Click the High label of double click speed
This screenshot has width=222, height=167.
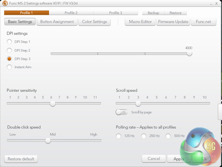pyautogui.click(x=94, y=134)
